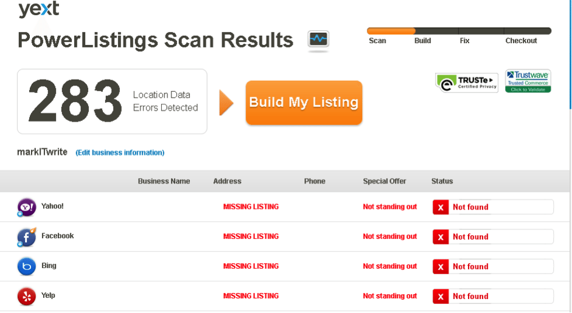
Task: Select the Build step in progress bar
Action: coord(422,41)
